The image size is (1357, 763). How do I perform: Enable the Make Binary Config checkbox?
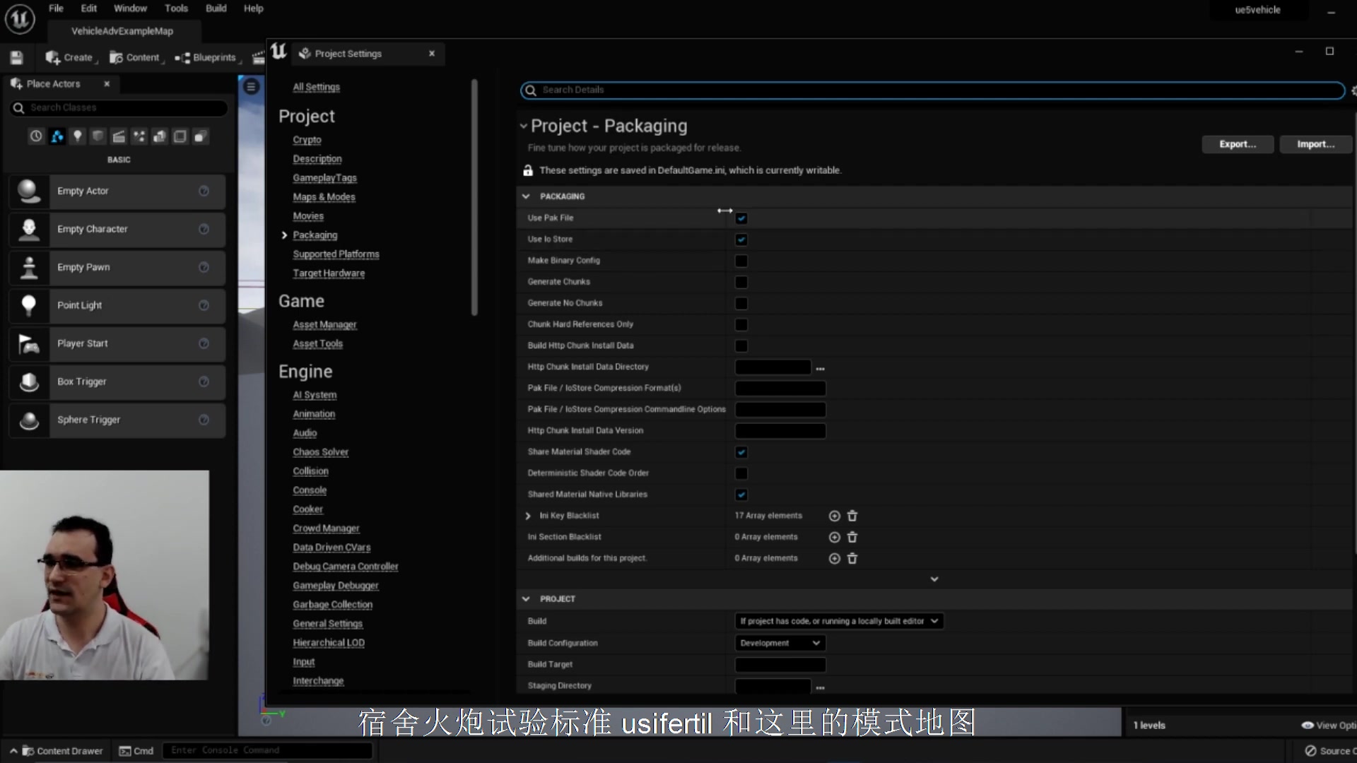[x=741, y=261]
